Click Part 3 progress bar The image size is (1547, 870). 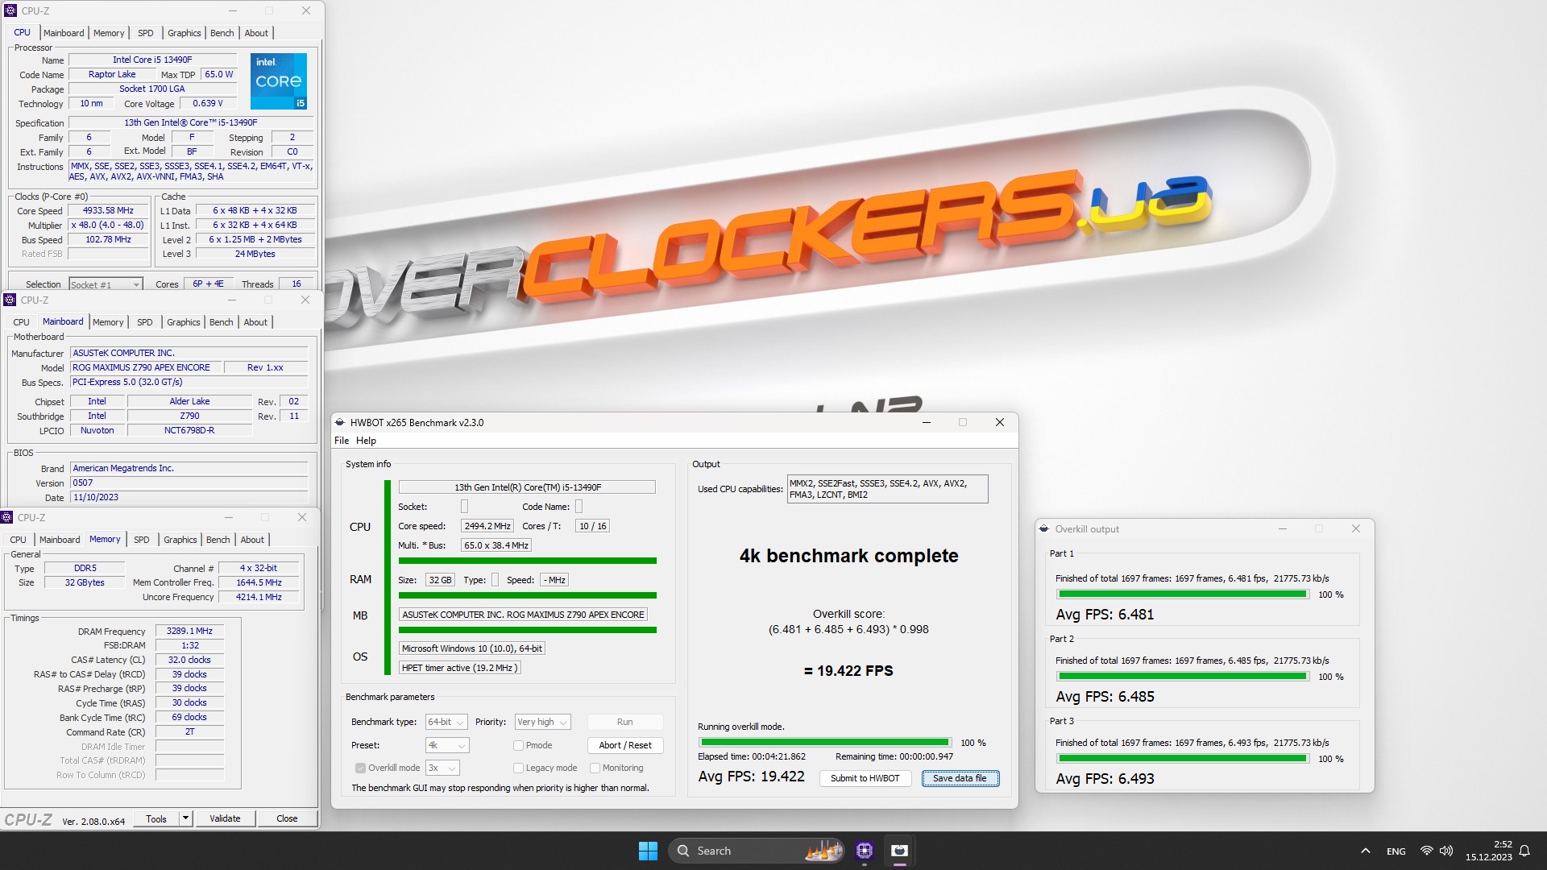[x=1182, y=759]
